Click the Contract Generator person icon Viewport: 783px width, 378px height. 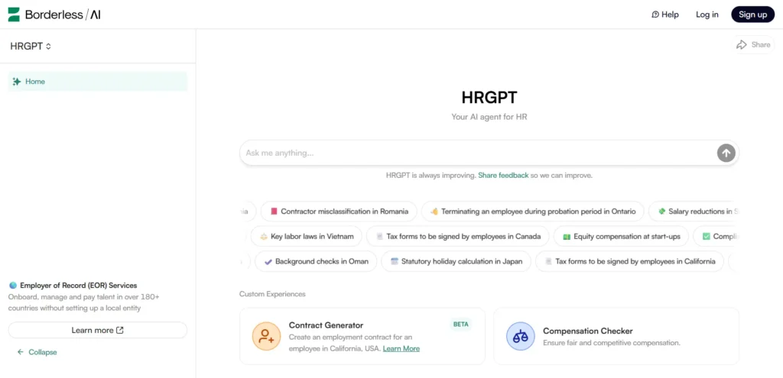coord(266,336)
